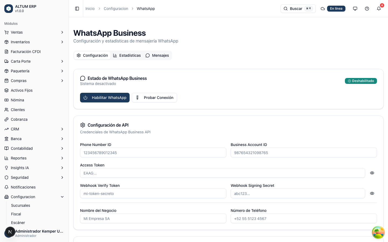Viewport: 388px width, 242px height.
Task: Click the Cobranza coins icon
Action: 6,119
